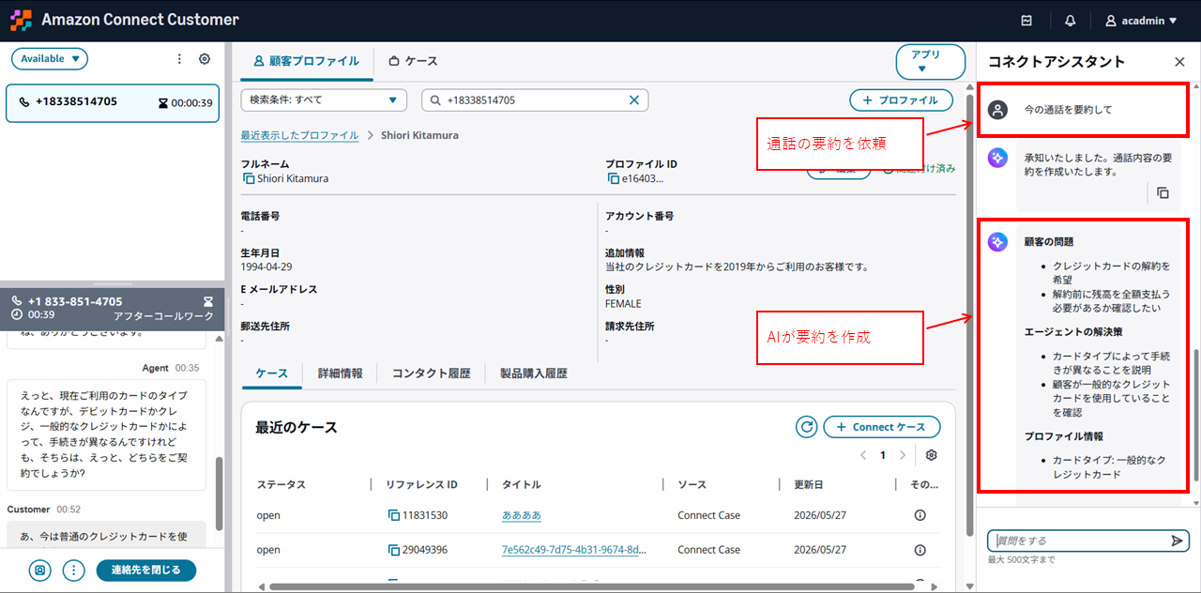Copy the full name Shiori Kitamura

(249, 178)
